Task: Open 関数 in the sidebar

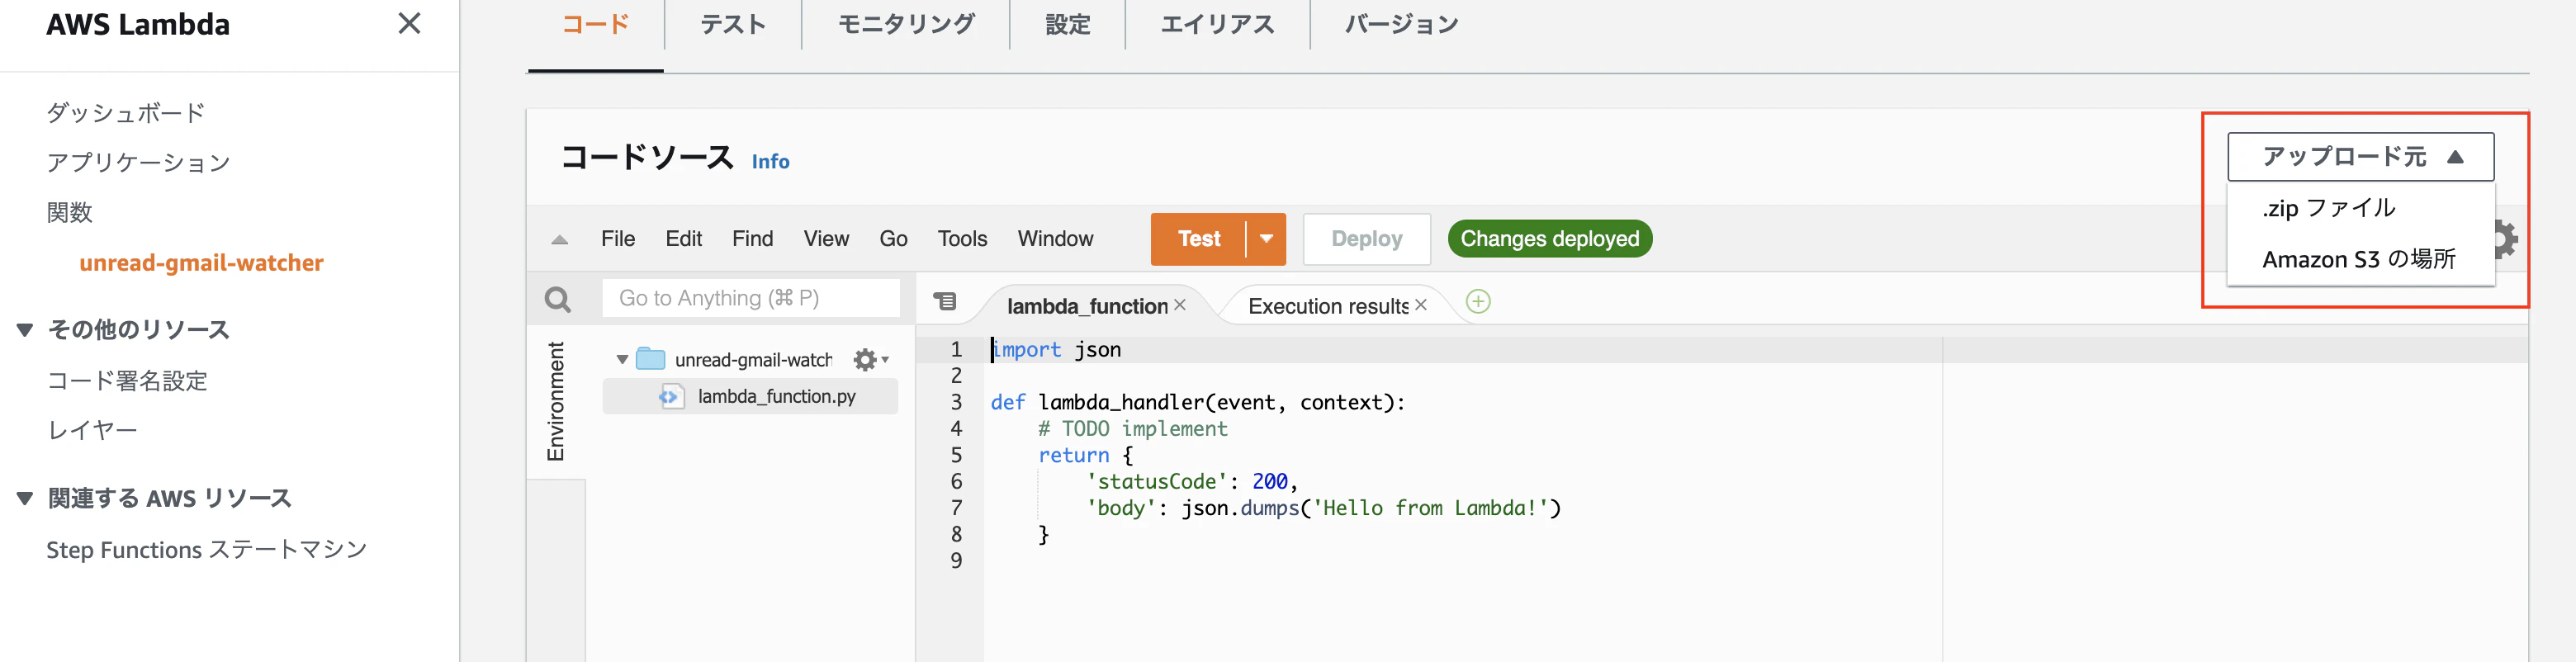Action: click(x=69, y=213)
